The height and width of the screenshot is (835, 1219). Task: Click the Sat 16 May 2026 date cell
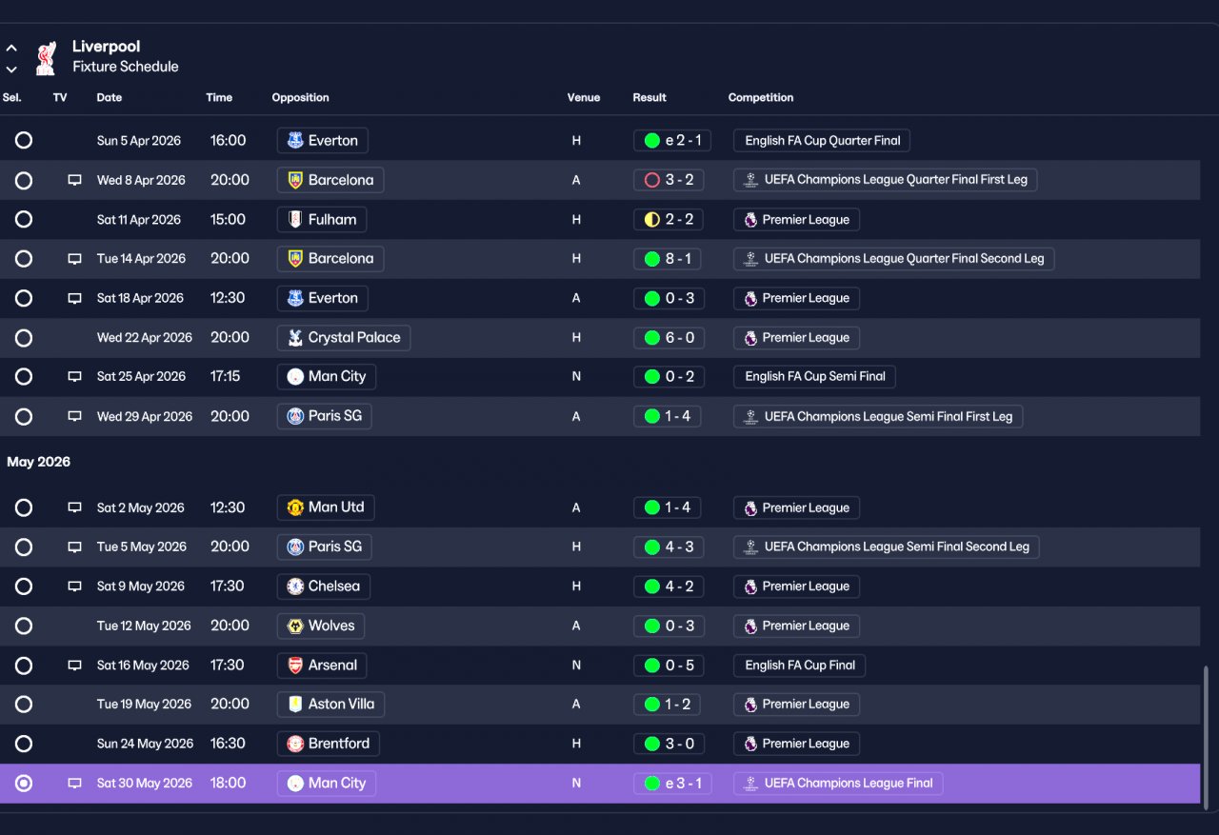143,666
